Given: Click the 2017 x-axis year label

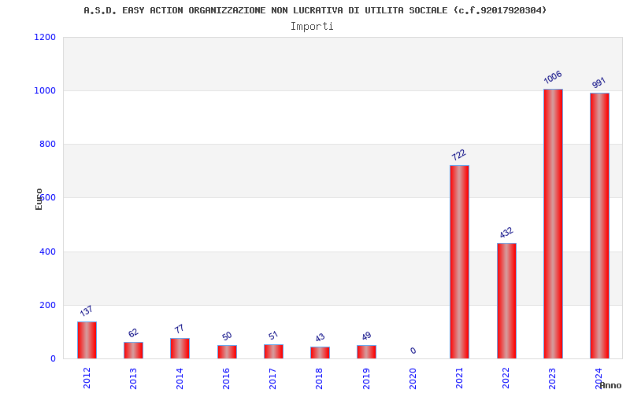Looking at the screenshot, I should (272, 378).
